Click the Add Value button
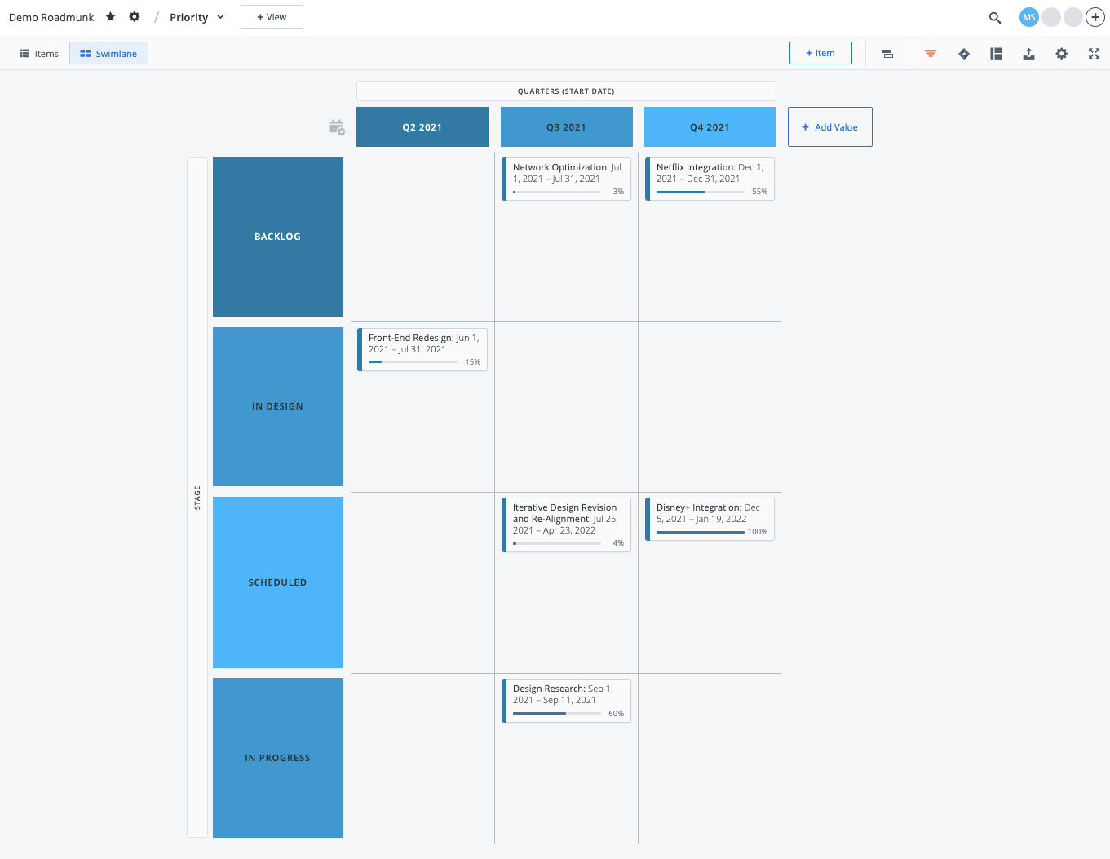The image size is (1110, 859). (829, 127)
